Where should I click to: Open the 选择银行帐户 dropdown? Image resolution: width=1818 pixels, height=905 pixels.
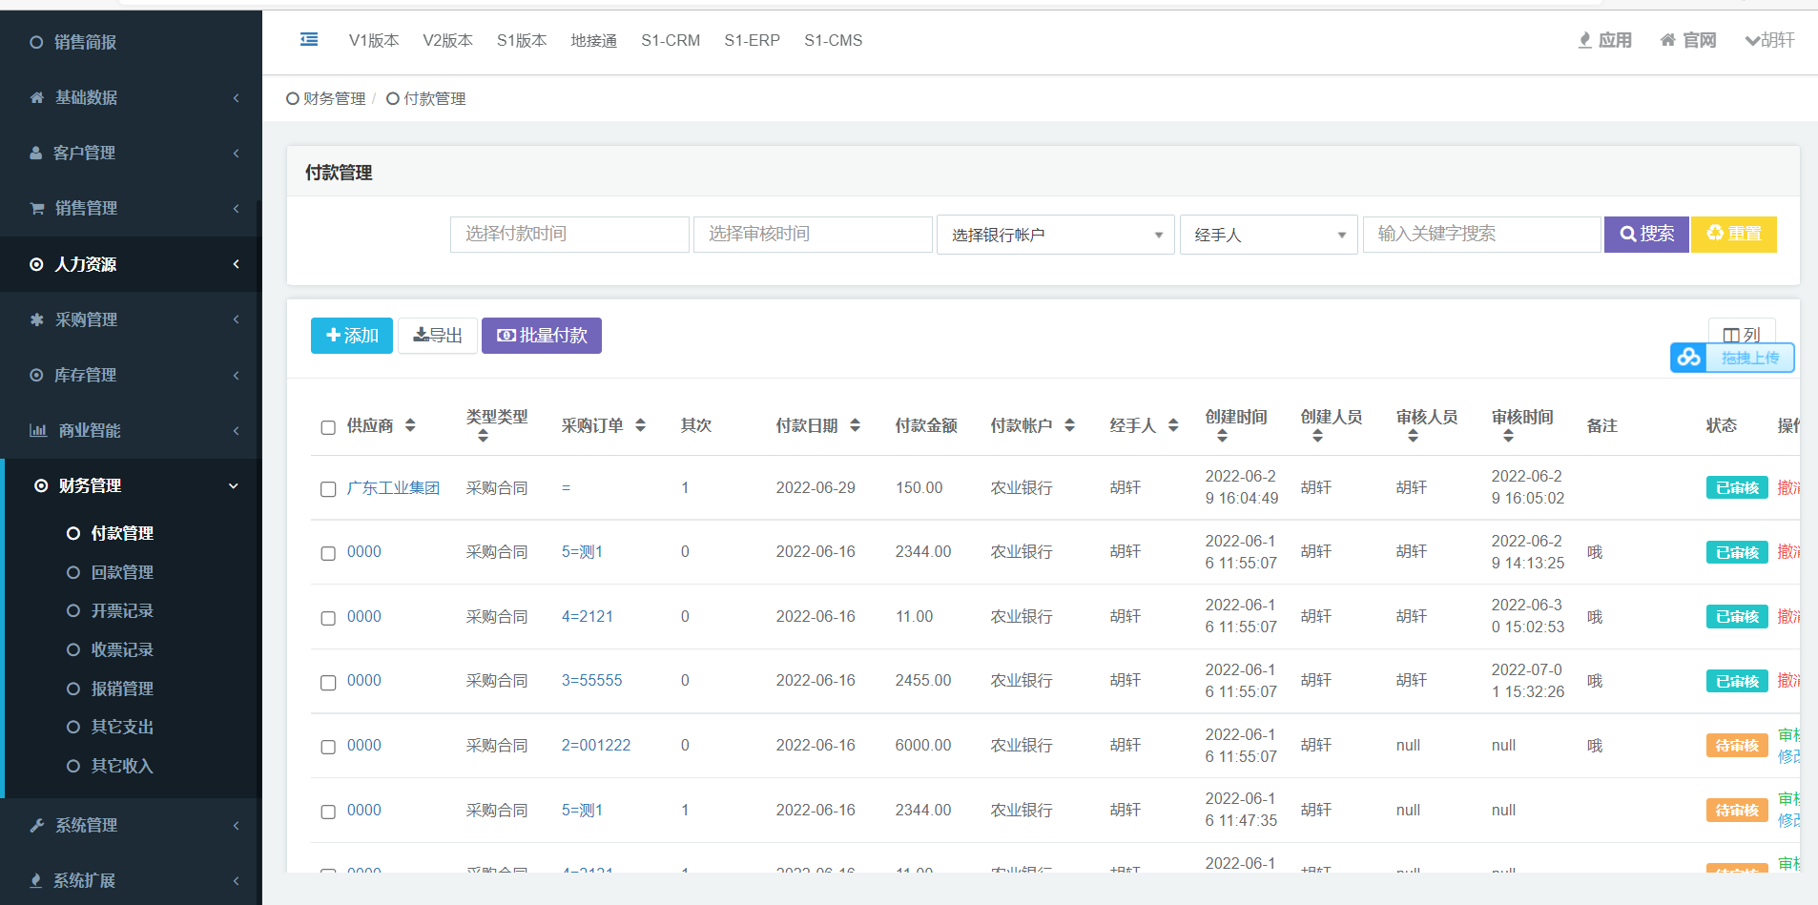[1056, 235]
